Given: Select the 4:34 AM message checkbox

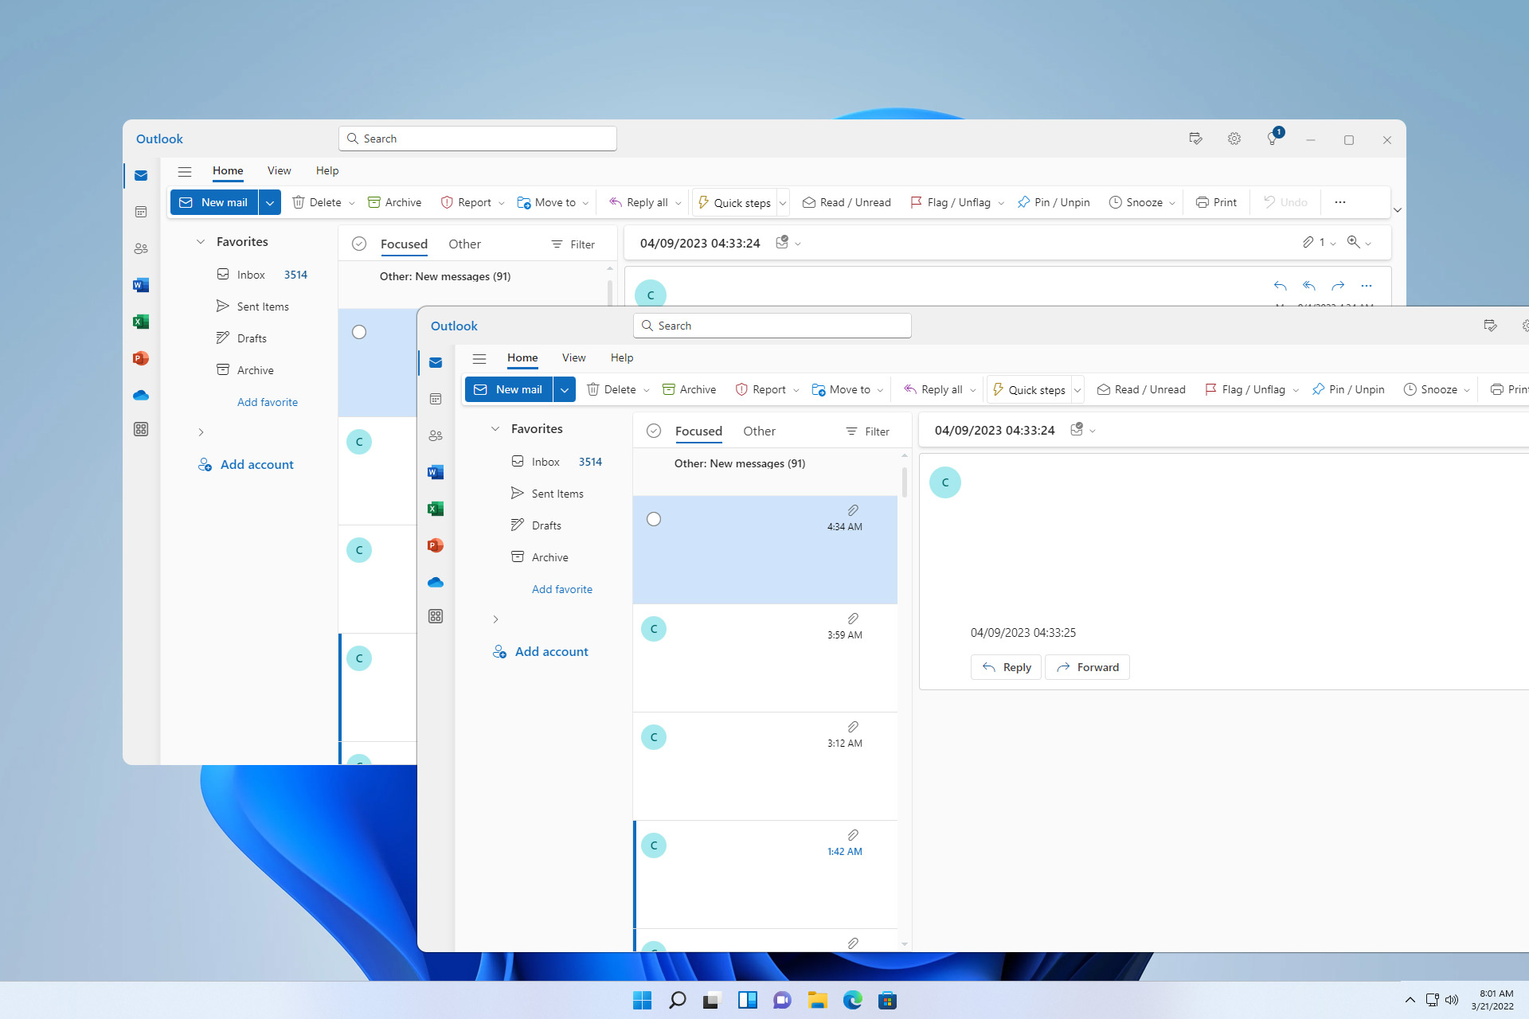Looking at the screenshot, I should [x=654, y=518].
